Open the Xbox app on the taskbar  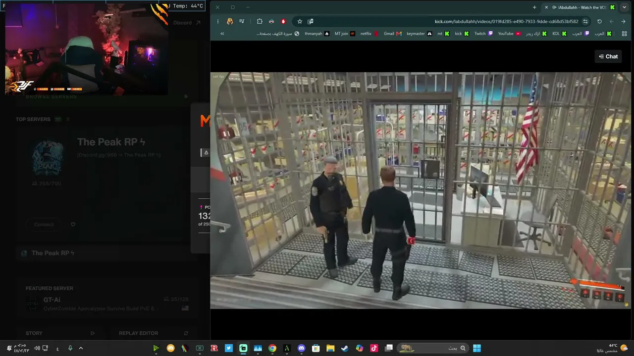(x=200, y=348)
